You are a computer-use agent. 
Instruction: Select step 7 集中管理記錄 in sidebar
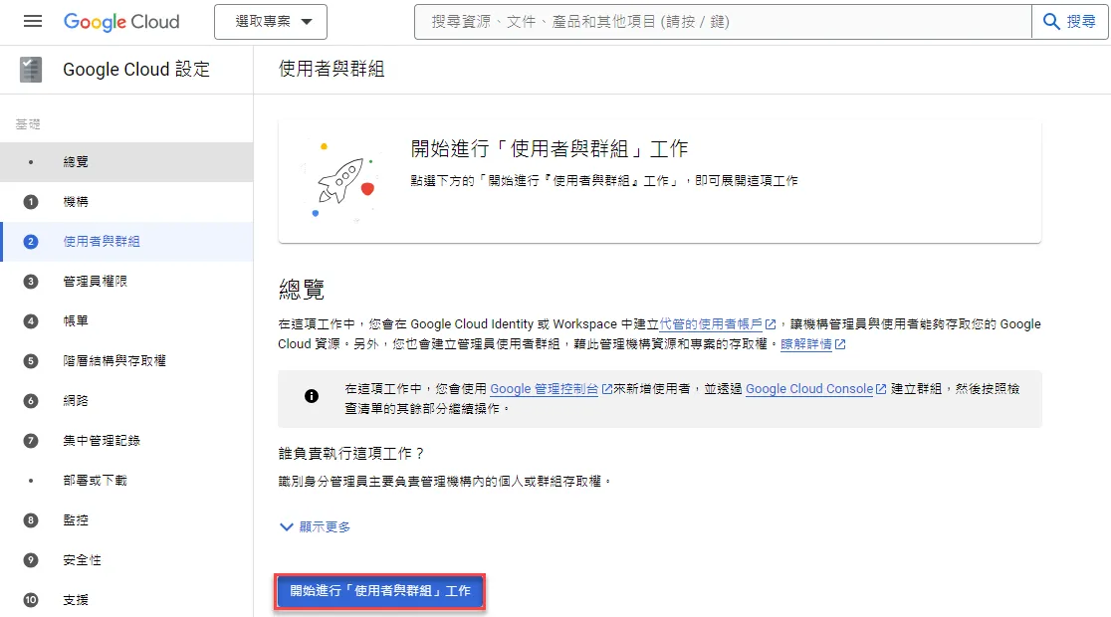coord(126,441)
